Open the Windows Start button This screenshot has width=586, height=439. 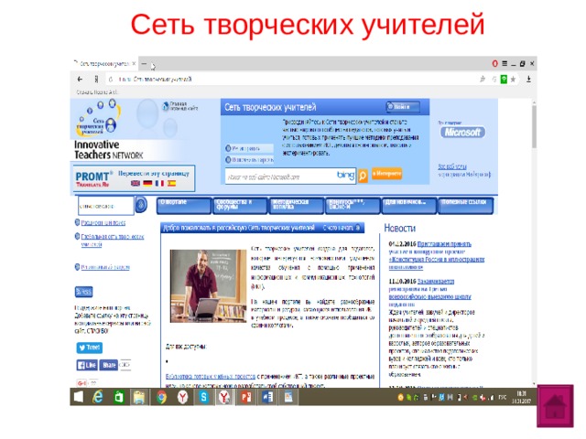[x=78, y=397]
